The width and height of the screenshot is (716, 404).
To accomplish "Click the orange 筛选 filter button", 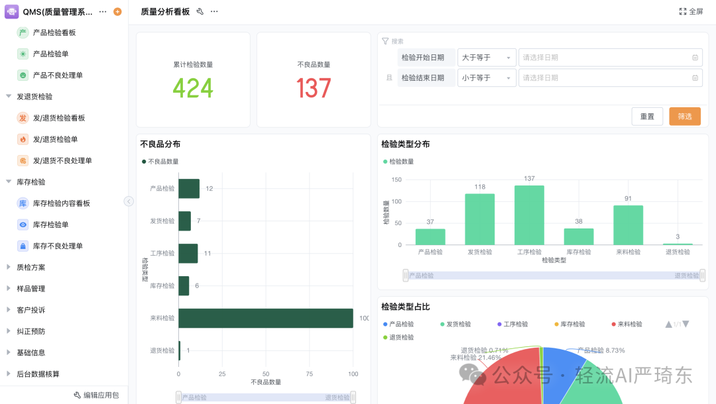I will [x=684, y=116].
